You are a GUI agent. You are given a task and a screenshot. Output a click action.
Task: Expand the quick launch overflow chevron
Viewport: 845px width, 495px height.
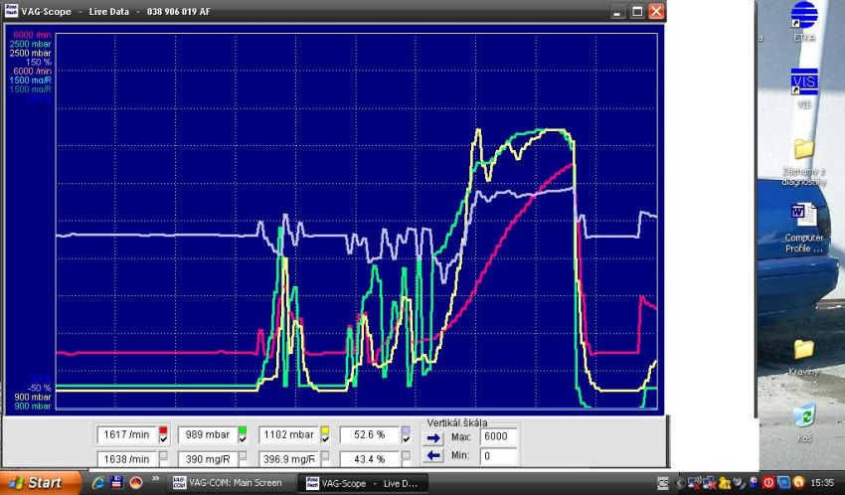156,479
